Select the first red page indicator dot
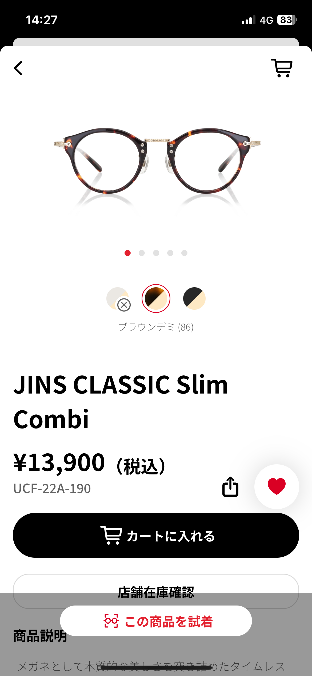Screen dimensions: 312x676 coord(127,253)
